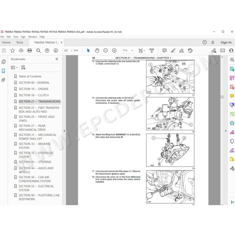
Task: Select the highlight text pen tool
Action: pyautogui.click(x=173, y=50)
